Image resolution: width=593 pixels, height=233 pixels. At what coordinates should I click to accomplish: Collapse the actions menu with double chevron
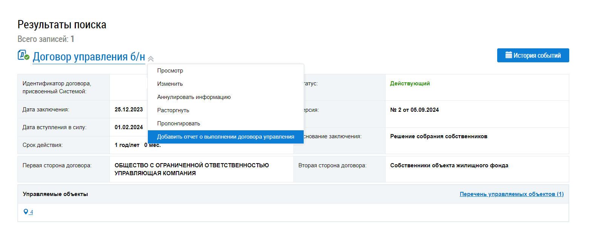(151, 59)
